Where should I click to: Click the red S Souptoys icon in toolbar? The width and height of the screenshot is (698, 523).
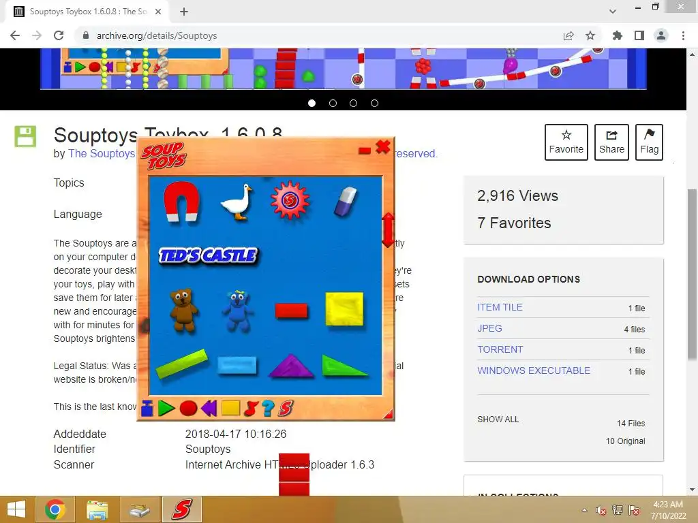coord(286,409)
